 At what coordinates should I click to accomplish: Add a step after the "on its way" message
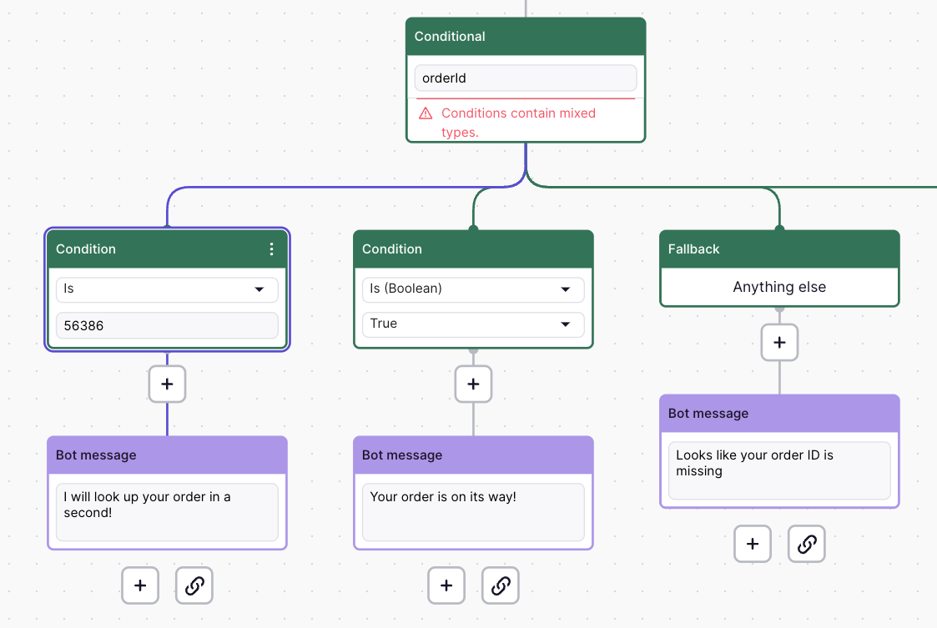(446, 585)
